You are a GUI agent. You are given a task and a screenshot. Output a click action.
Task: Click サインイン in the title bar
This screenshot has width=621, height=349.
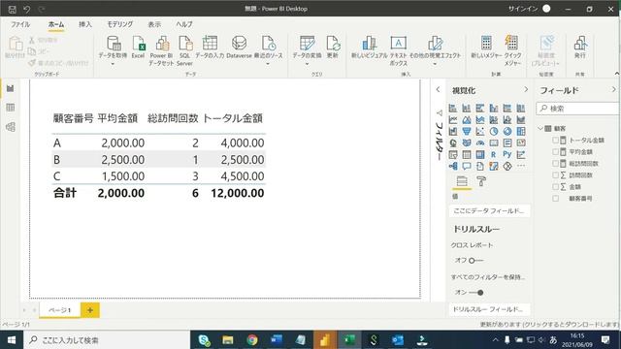[x=523, y=9]
